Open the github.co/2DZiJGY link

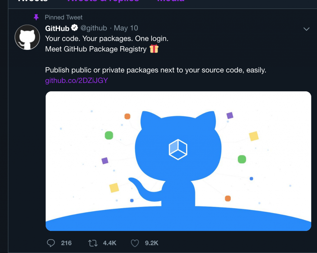(x=76, y=81)
